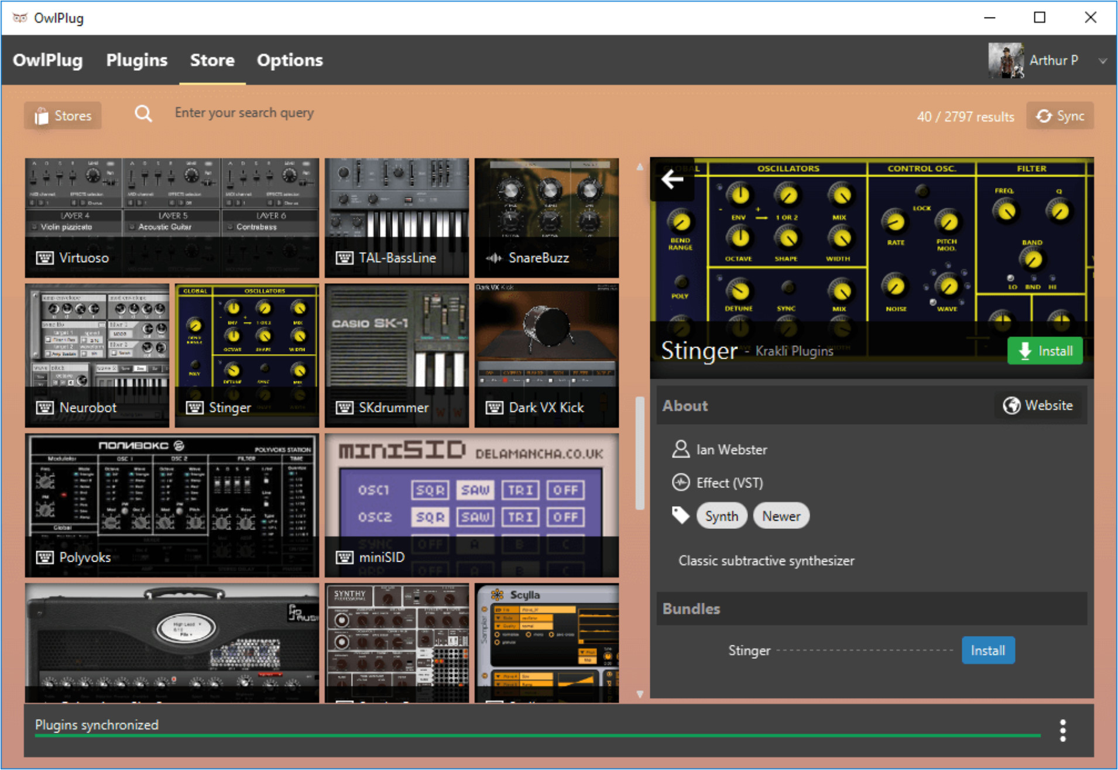The height and width of the screenshot is (770, 1118).
Task: Click the owl logo in title bar
Action: pyautogui.click(x=20, y=18)
